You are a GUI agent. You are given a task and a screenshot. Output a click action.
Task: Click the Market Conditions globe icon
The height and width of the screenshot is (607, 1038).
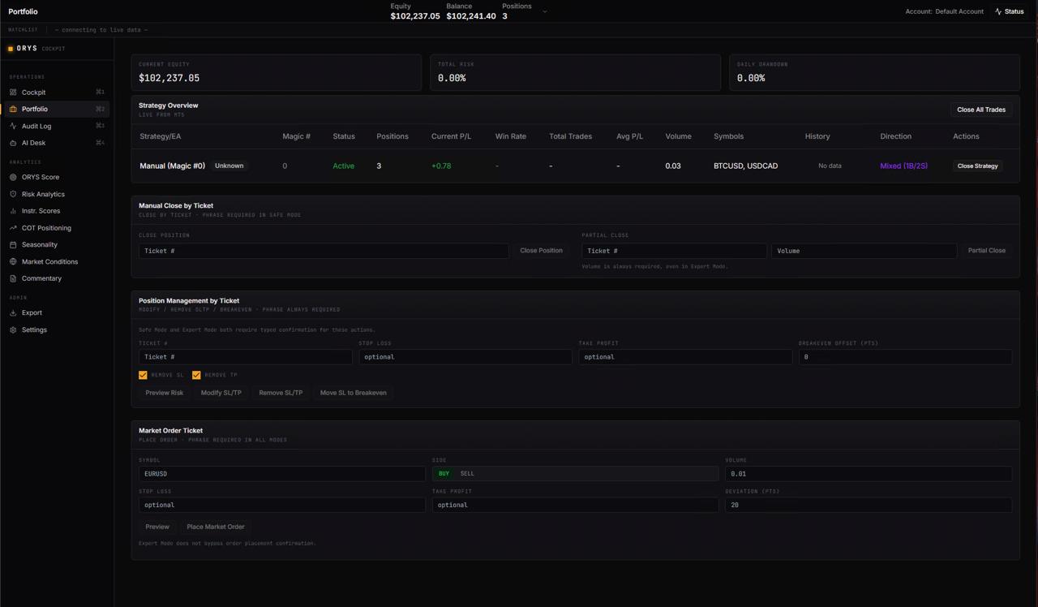pyautogui.click(x=13, y=261)
